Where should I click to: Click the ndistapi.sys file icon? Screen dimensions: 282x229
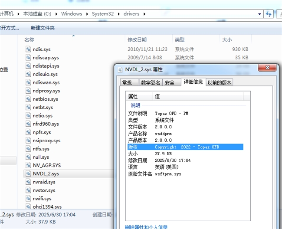[x=28, y=65]
